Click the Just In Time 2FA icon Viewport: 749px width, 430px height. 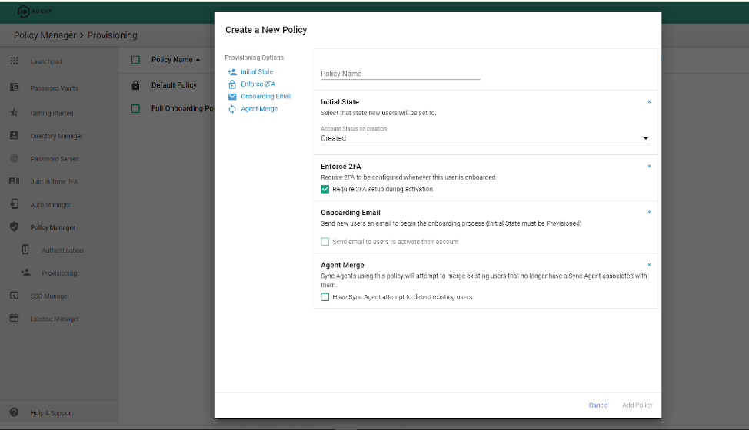click(x=15, y=181)
